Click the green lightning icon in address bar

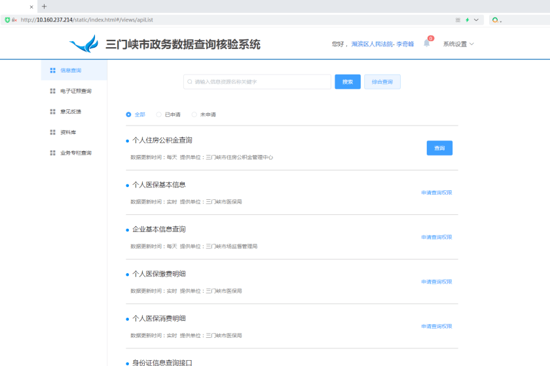point(467,20)
